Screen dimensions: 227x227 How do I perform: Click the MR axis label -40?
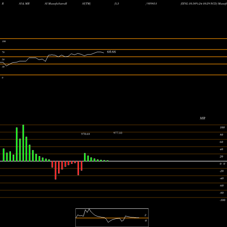tap(222, 178)
